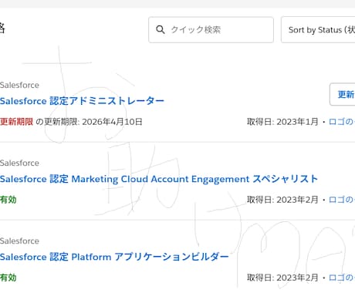Image resolution: width=355 pixels, height=293 pixels.
Task: Select 取得日: 2023年2月 in Platform row
Action: point(282,278)
